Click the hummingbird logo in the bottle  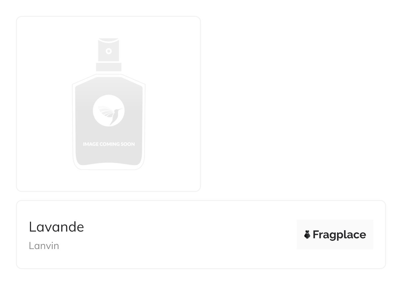point(109,111)
